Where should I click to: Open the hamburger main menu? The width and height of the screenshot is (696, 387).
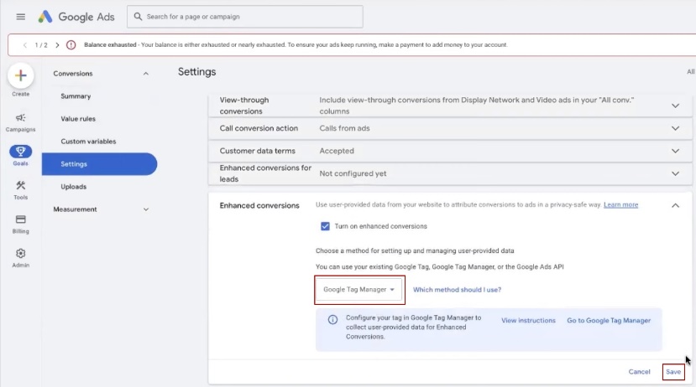pos(20,17)
